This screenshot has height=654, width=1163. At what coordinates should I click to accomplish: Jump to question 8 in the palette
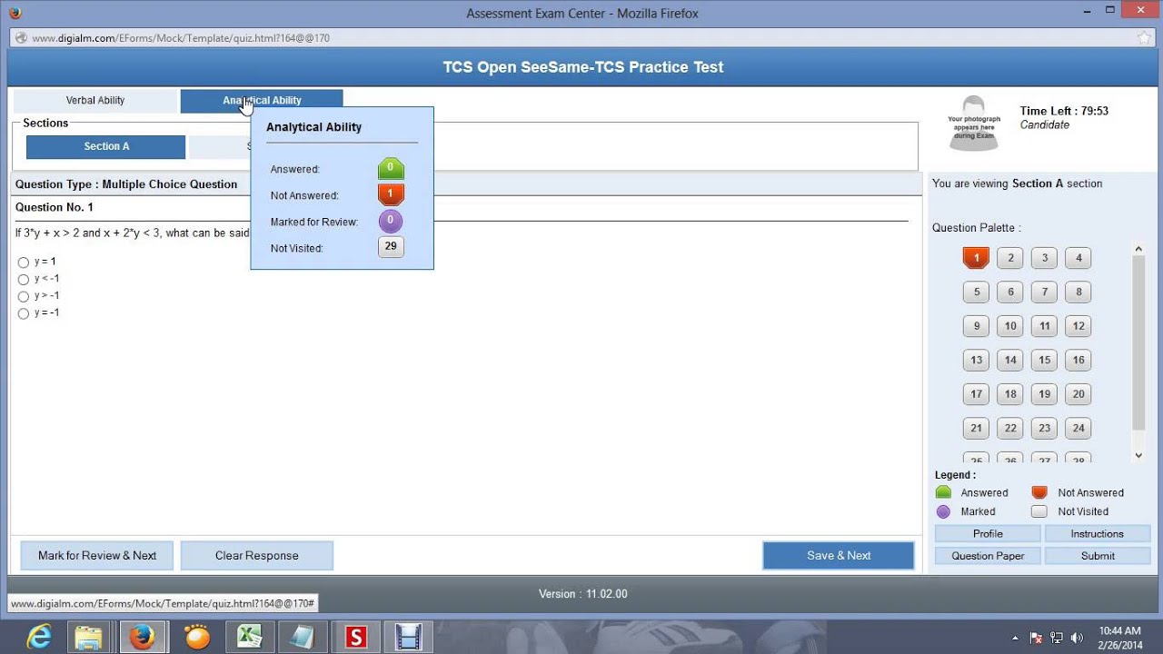[x=1079, y=292]
